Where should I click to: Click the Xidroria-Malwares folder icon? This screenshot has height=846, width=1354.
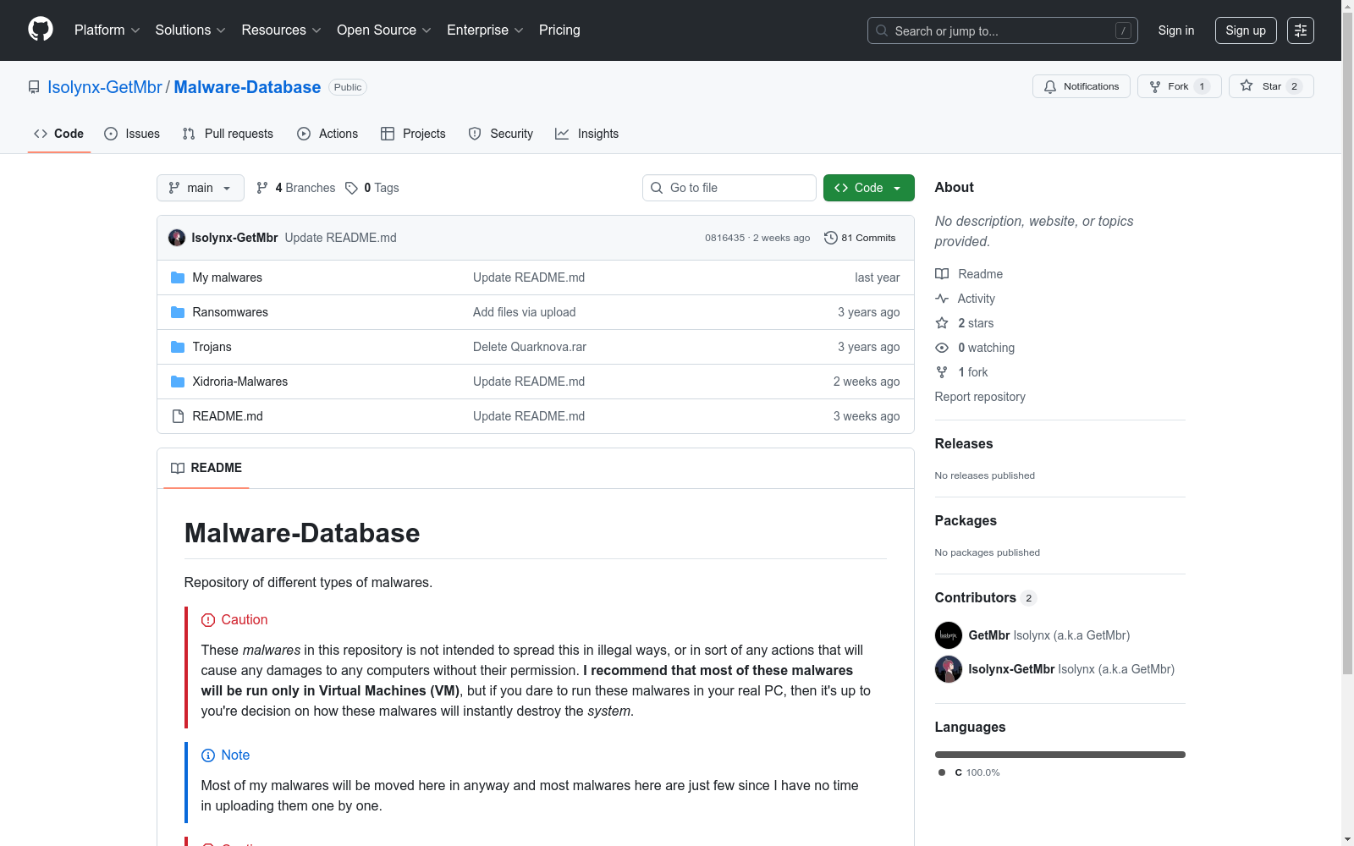click(178, 382)
